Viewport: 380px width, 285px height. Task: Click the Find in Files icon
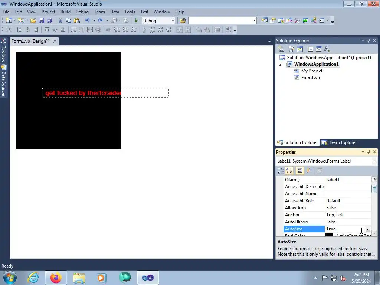pos(183,21)
